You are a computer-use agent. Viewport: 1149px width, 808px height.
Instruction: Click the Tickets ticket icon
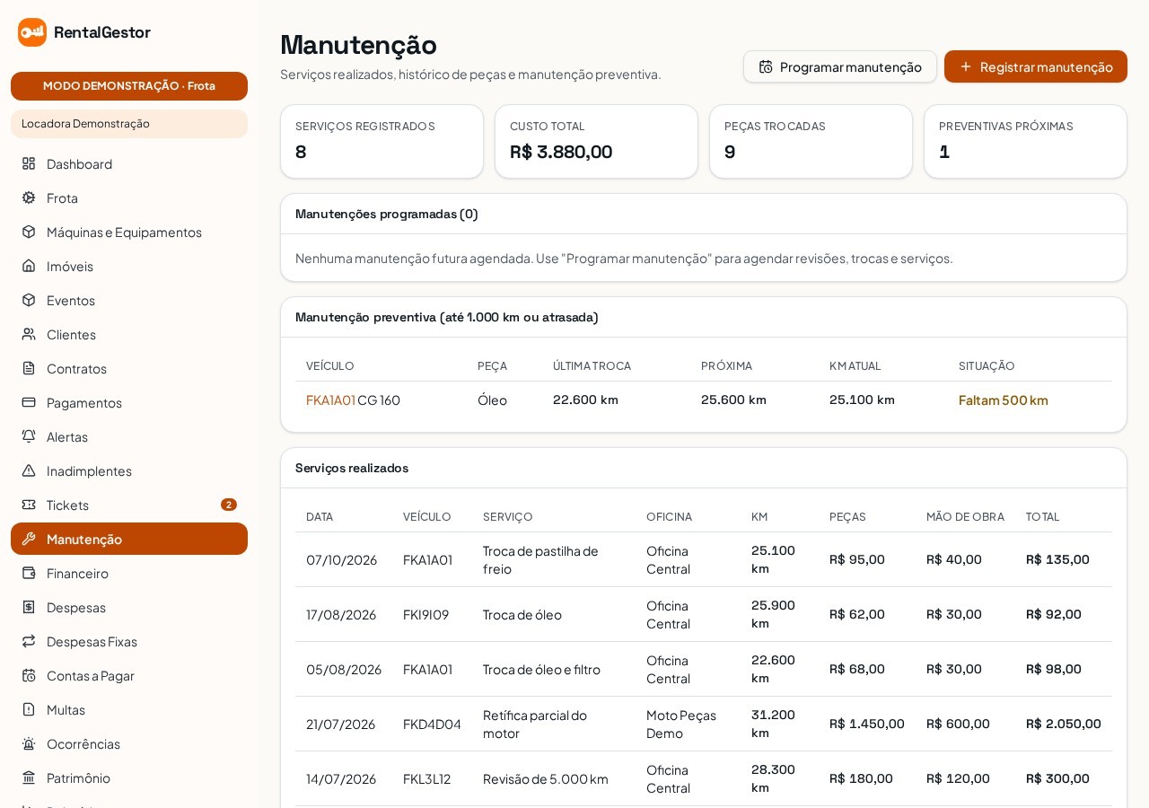(29, 505)
